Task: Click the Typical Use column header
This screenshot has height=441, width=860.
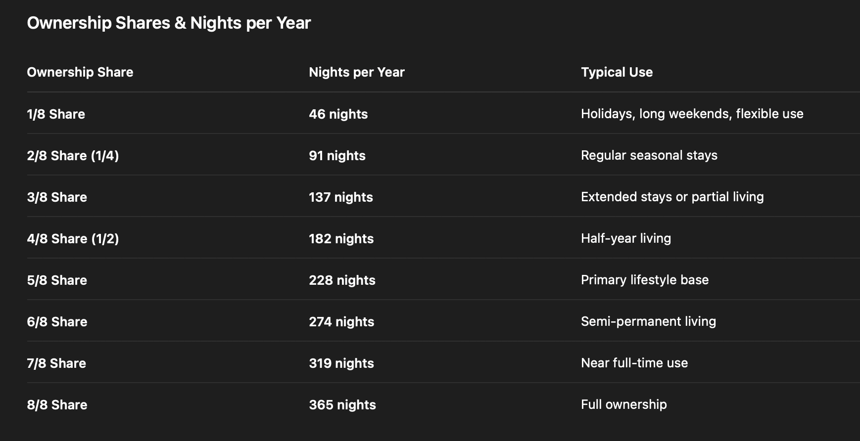Action: [617, 72]
